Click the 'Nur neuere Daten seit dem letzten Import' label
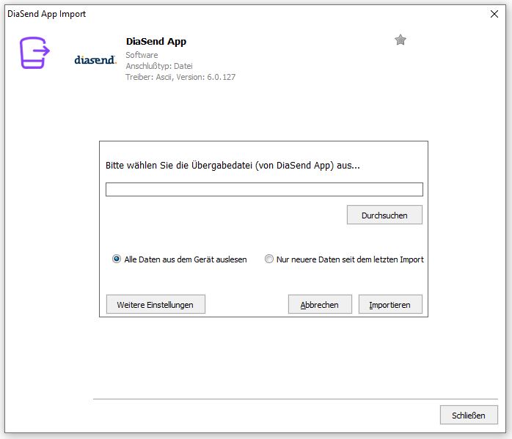512x439 pixels. [350, 259]
